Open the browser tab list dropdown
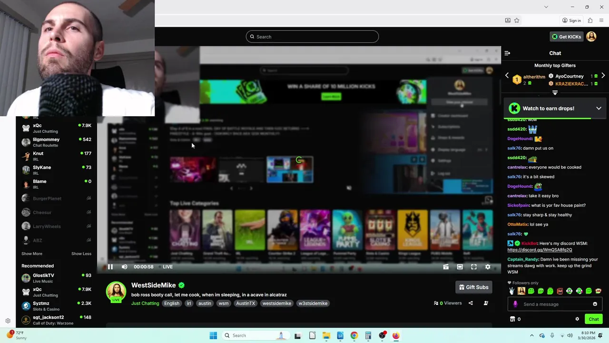This screenshot has width=609, height=343. click(x=546, y=7)
